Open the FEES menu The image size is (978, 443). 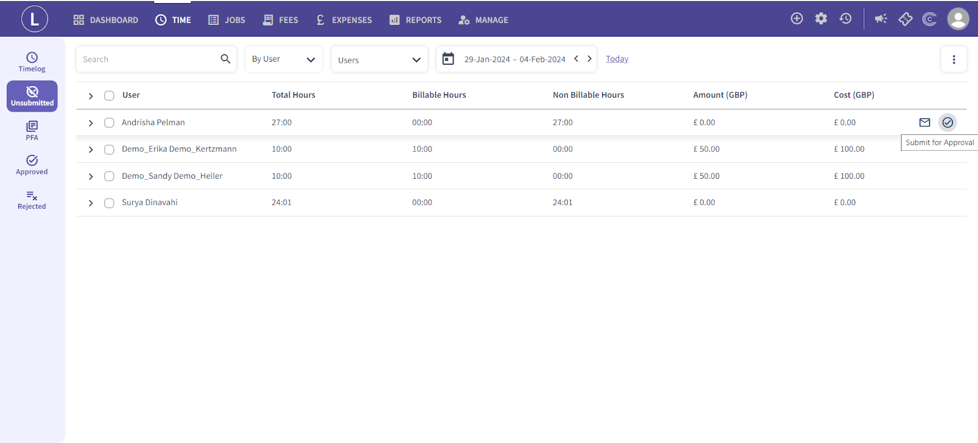point(281,20)
